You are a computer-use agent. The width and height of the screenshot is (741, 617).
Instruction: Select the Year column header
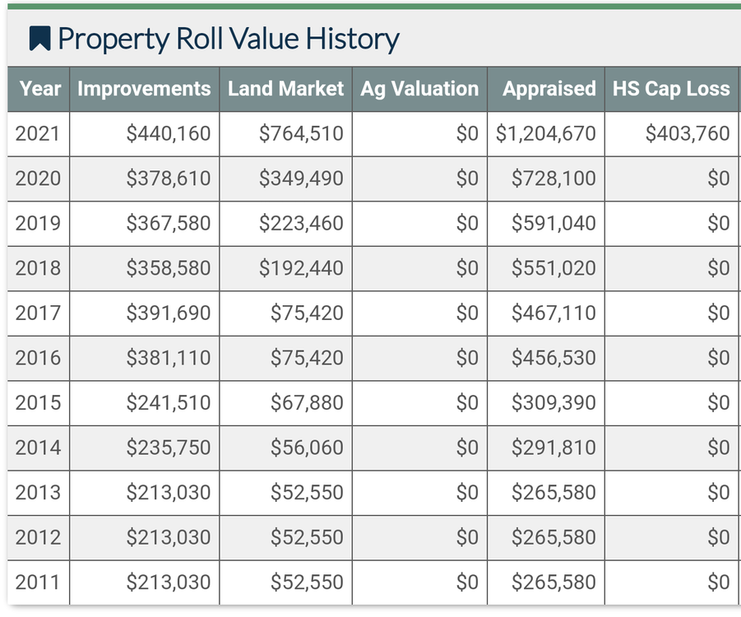point(39,89)
